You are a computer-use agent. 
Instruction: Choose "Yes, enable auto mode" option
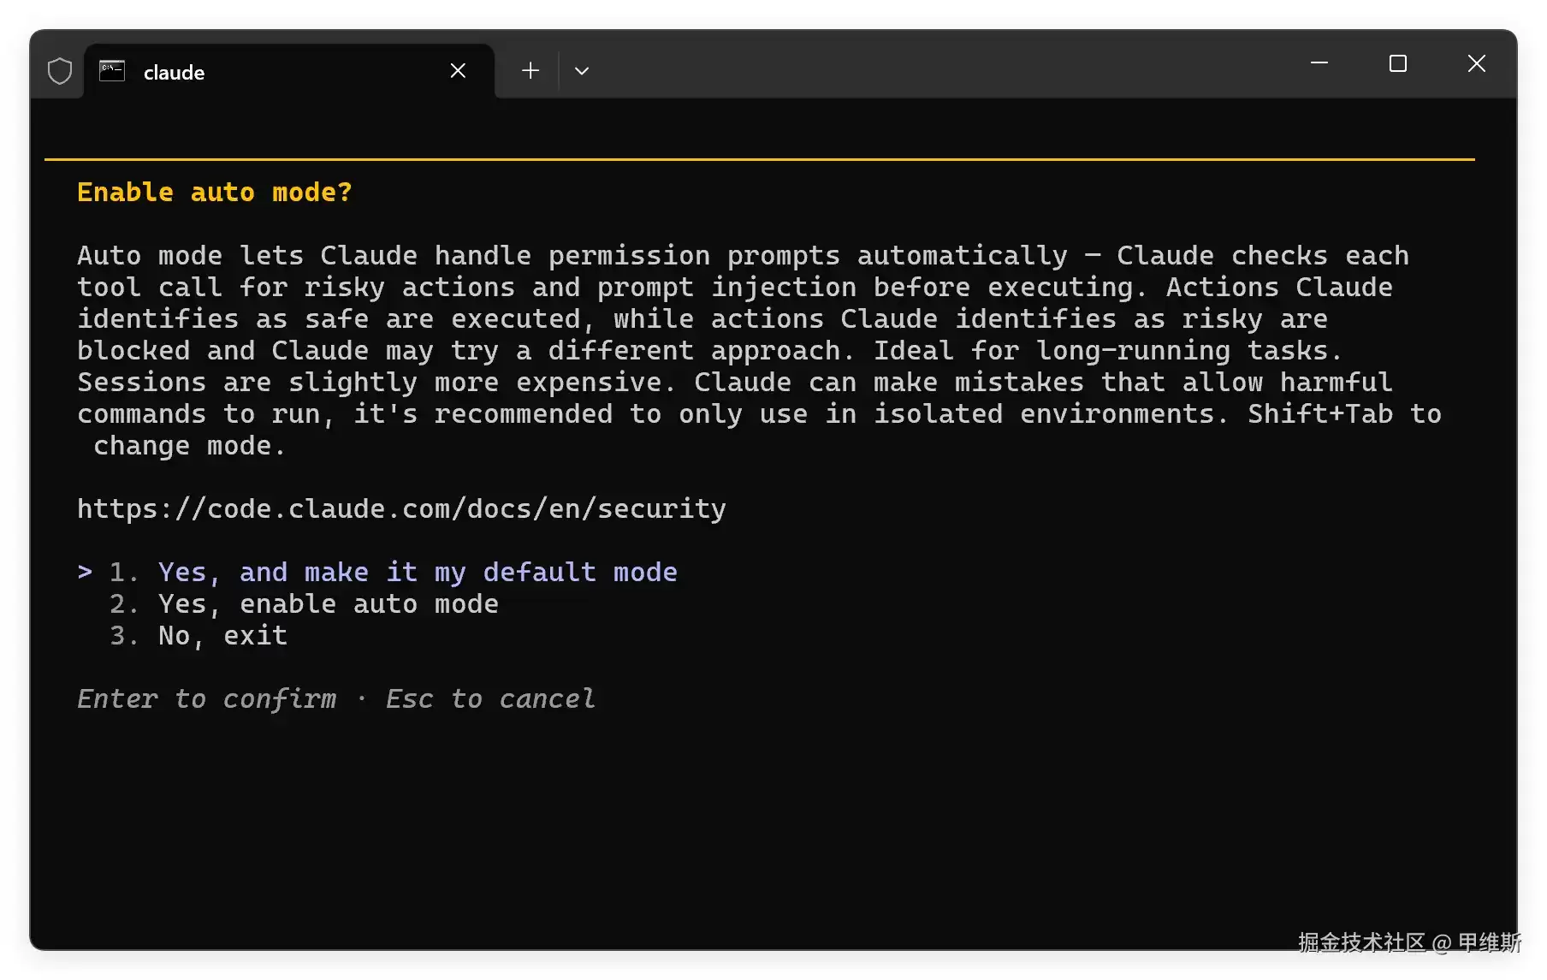coord(329,603)
